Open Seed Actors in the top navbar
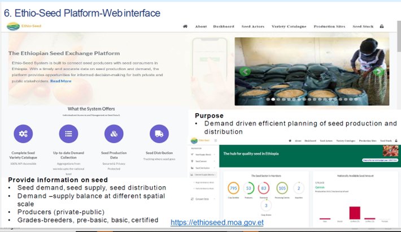The image size is (401, 232). (253, 27)
